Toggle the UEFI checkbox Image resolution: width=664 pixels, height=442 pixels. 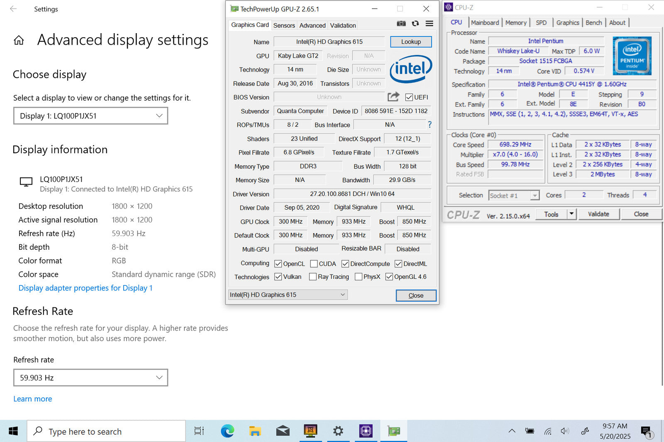click(409, 97)
